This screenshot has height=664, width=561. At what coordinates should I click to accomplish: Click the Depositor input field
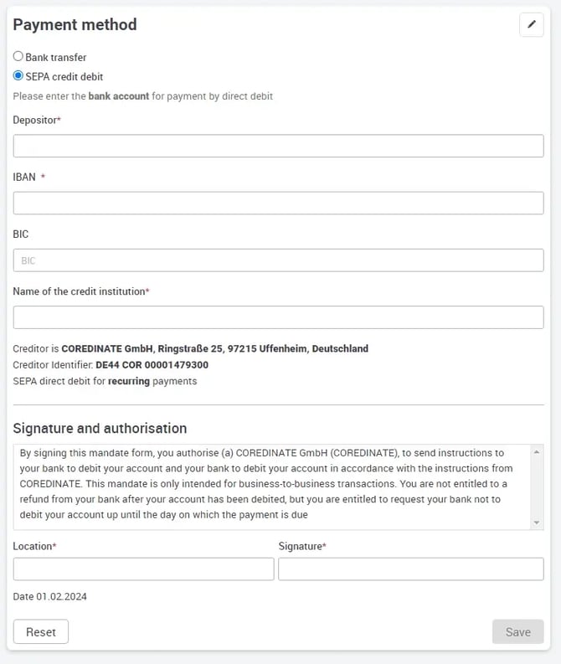point(278,146)
